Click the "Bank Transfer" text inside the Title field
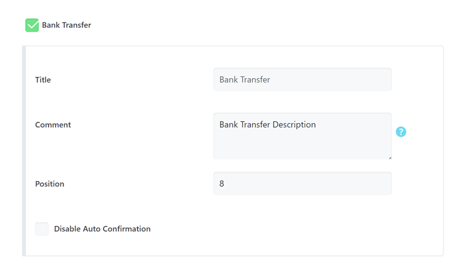This screenshot has width=464, height=274. coord(245,79)
